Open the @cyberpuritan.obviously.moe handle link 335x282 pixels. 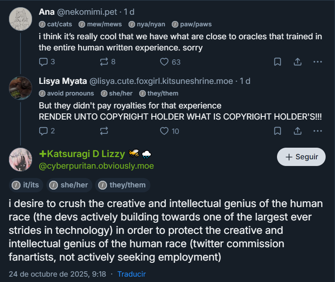[x=96, y=166]
